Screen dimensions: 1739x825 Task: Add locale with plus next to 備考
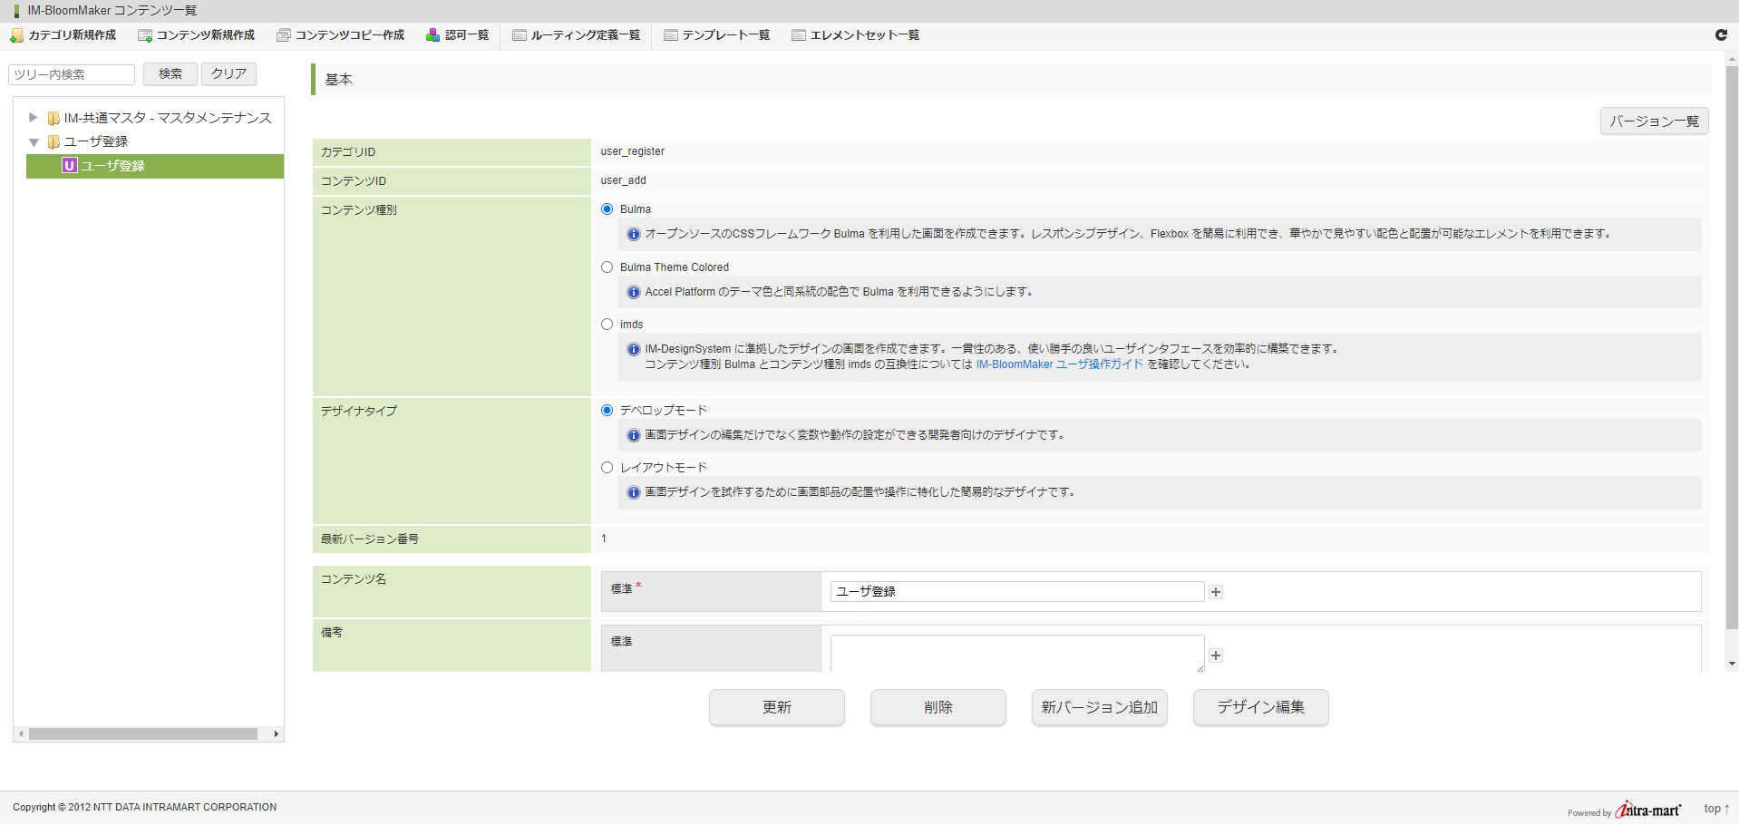coord(1216,655)
